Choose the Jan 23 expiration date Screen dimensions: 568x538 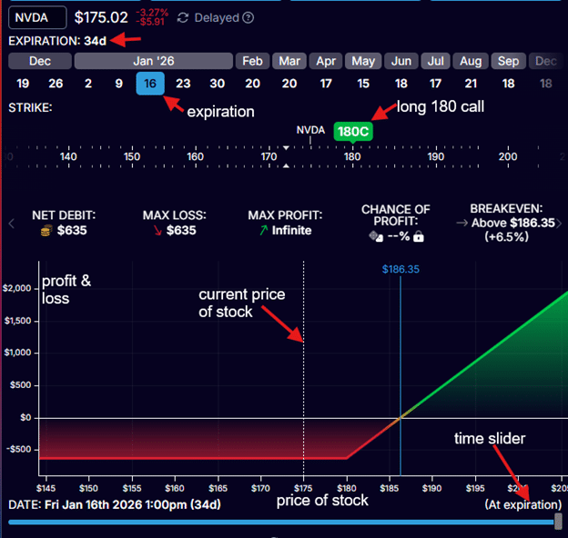(183, 84)
